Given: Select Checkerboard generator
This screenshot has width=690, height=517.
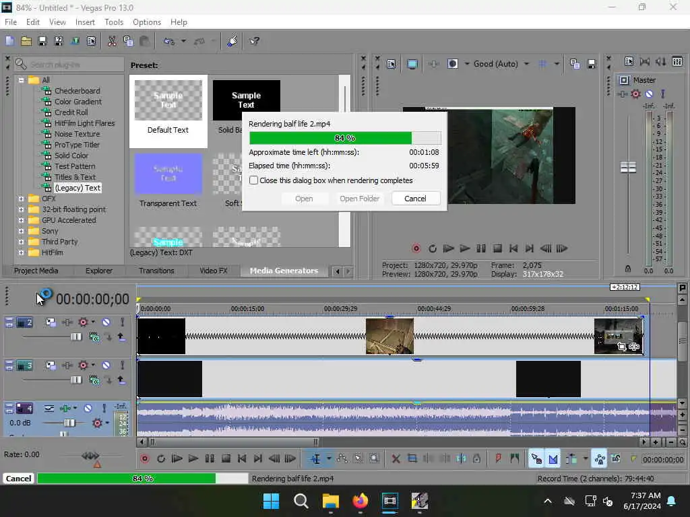Looking at the screenshot, I should [77, 91].
